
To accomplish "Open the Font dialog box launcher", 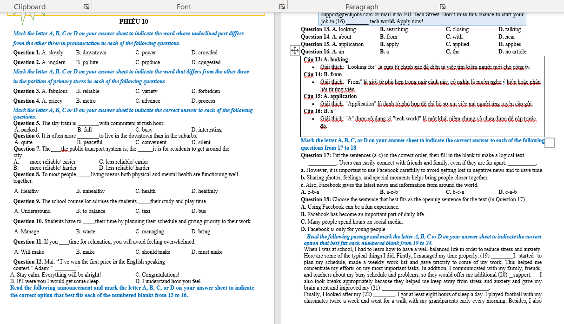I will (x=282, y=7).
